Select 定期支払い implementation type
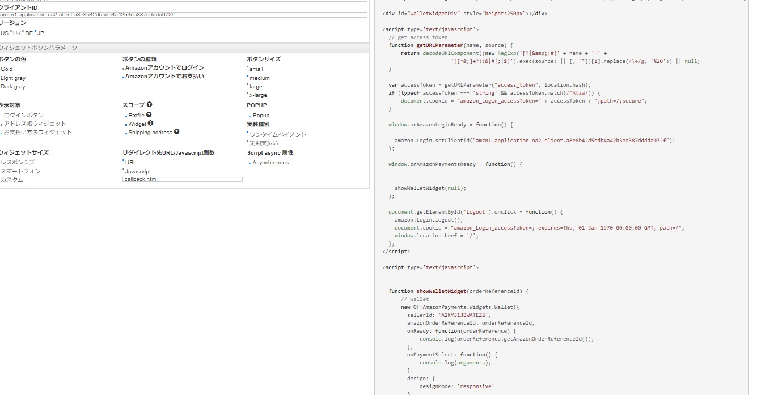Viewport: 757px width, 395px height. click(263, 143)
